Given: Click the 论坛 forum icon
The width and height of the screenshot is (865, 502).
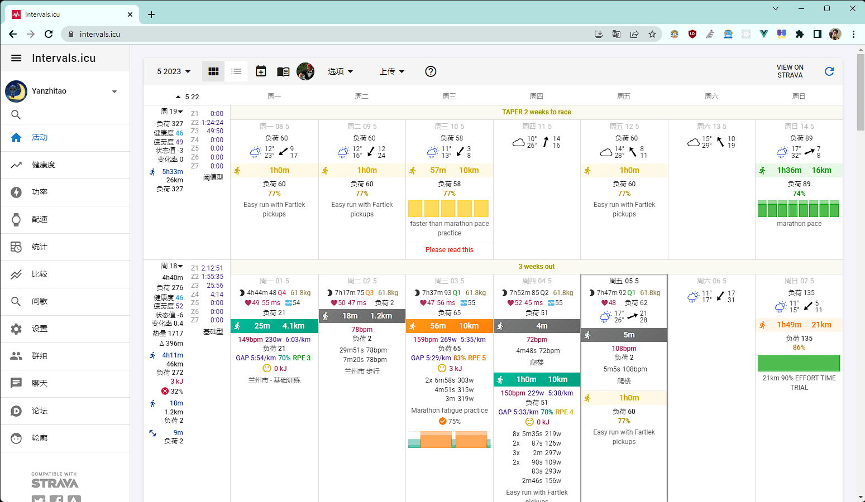Looking at the screenshot, I should pyautogui.click(x=16, y=411).
